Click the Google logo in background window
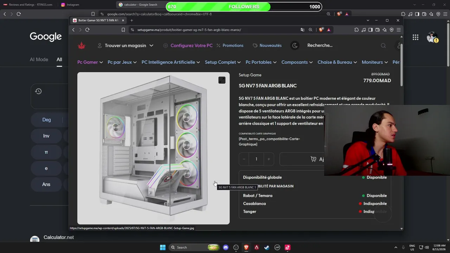 point(46,37)
